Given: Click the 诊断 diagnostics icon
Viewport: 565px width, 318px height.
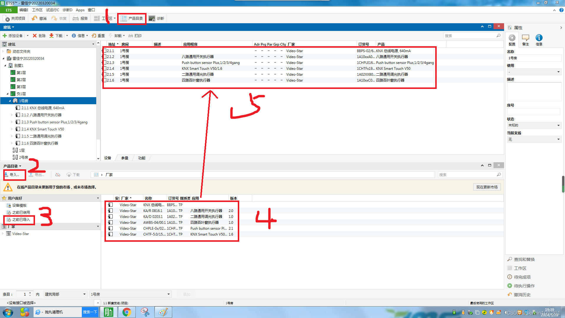Looking at the screenshot, I should (x=152, y=19).
